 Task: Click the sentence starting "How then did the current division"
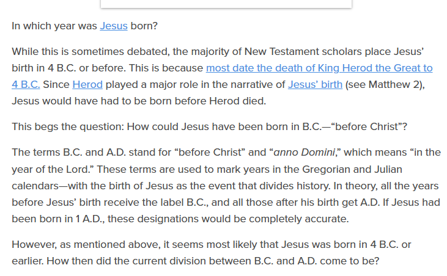tap(208, 261)
